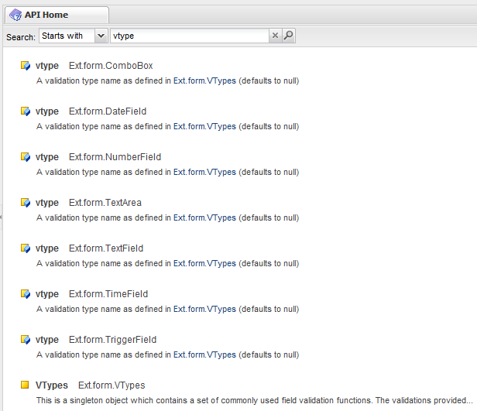This screenshot has width=477, height=411.
Task: Open the vtype result for Ext.form.TextArea
Action: click(x=46, y=203)
